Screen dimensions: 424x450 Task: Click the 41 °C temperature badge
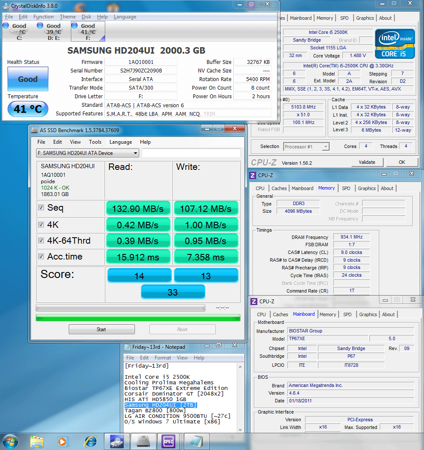28,109
